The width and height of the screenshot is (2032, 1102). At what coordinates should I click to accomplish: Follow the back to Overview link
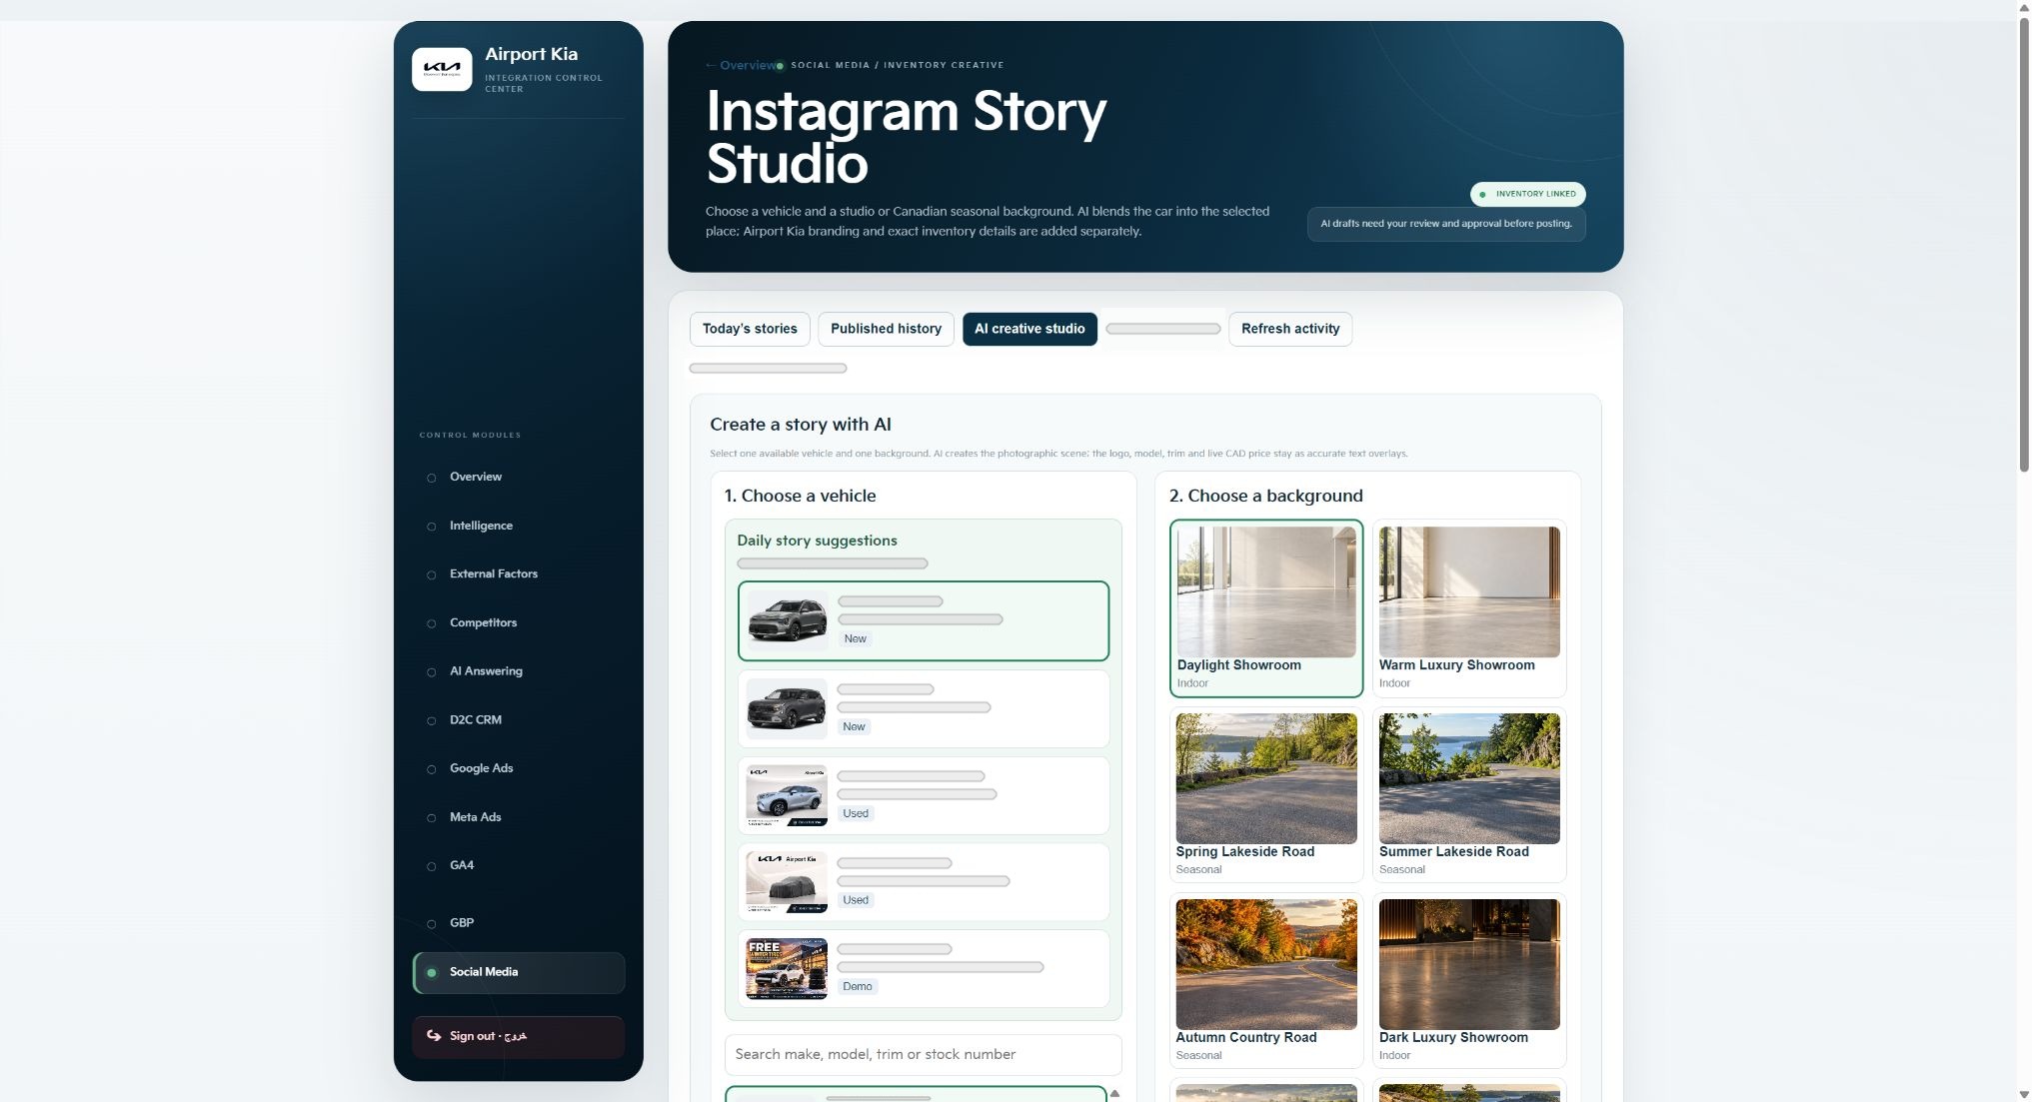tap(742, 65)
